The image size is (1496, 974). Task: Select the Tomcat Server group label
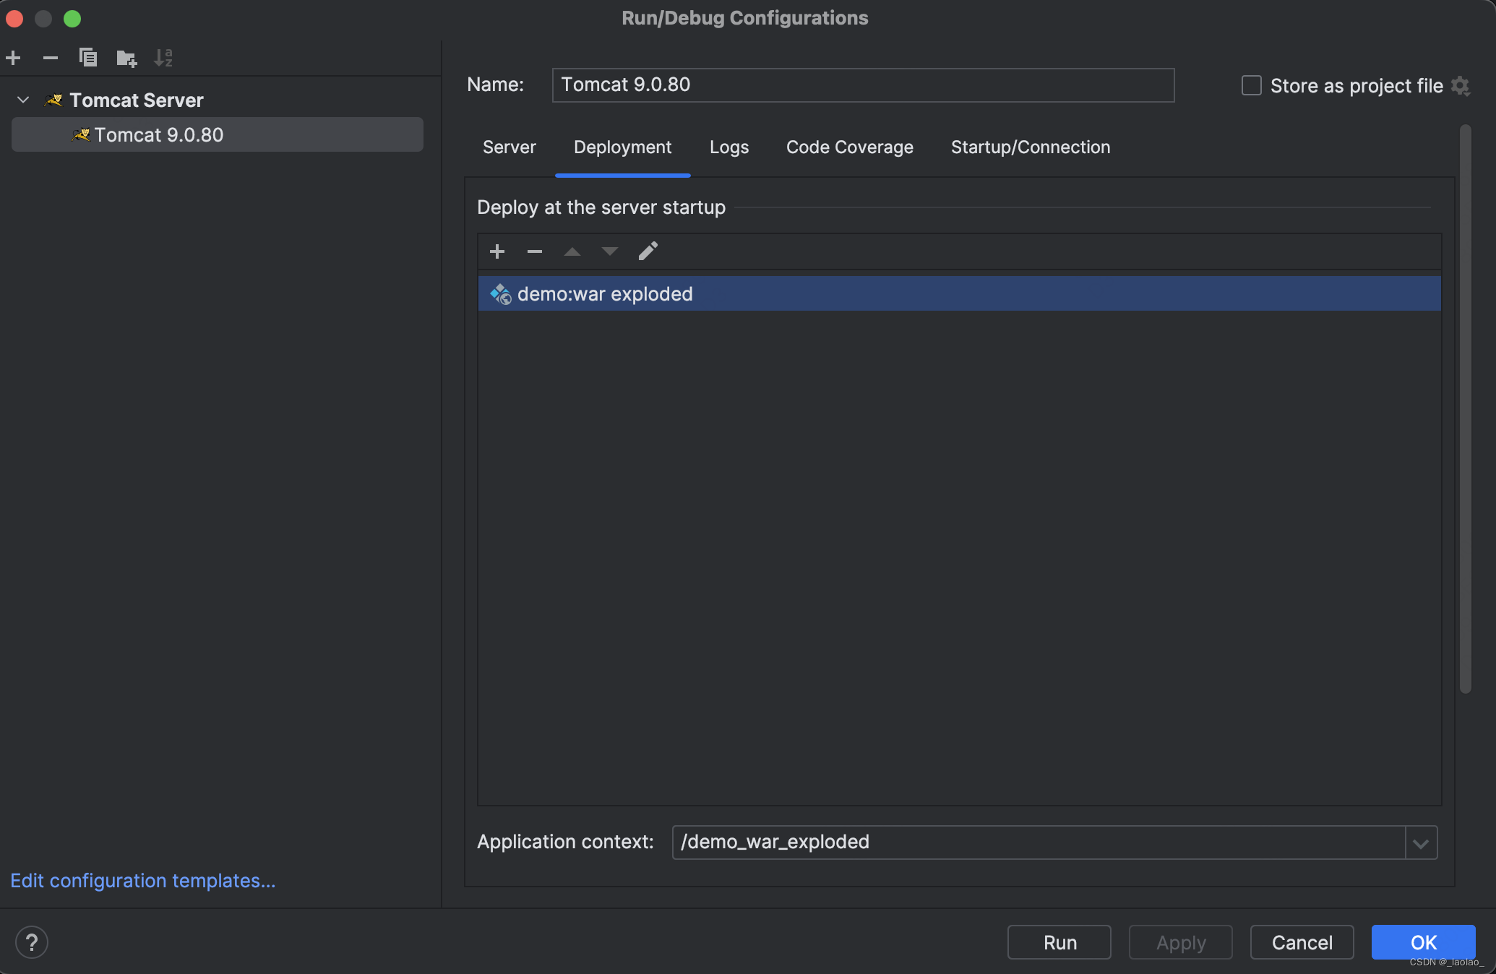point(137,100)
